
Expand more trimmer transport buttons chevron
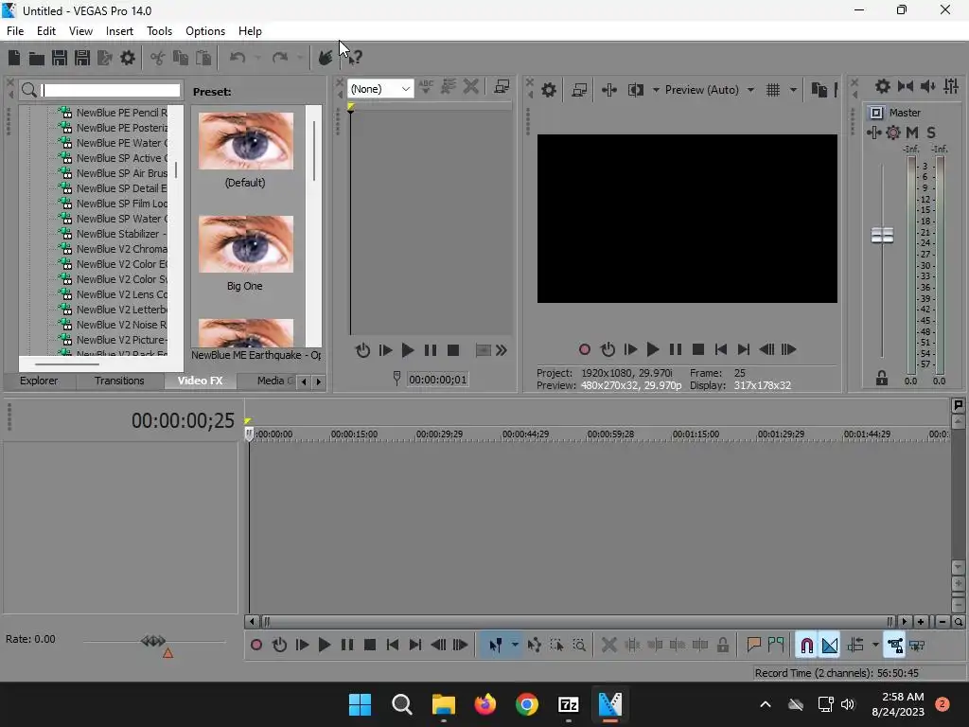502,350
